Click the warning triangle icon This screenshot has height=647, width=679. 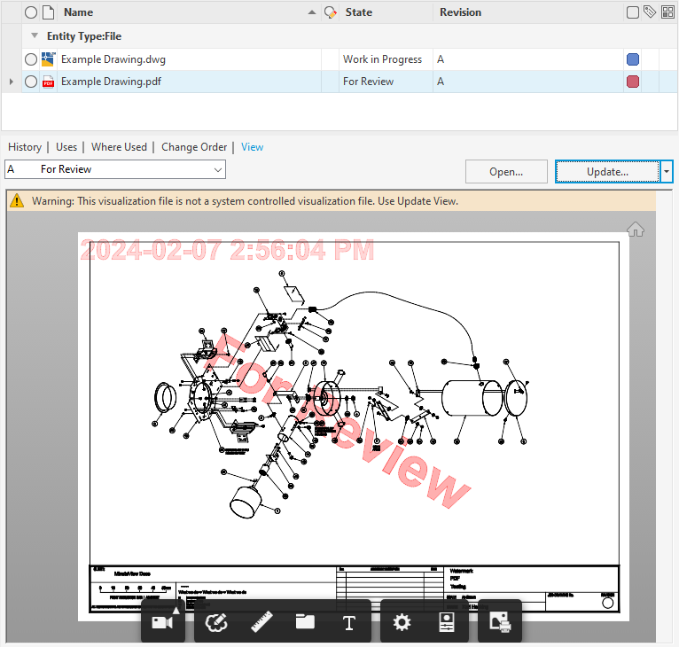click(17, 201)
